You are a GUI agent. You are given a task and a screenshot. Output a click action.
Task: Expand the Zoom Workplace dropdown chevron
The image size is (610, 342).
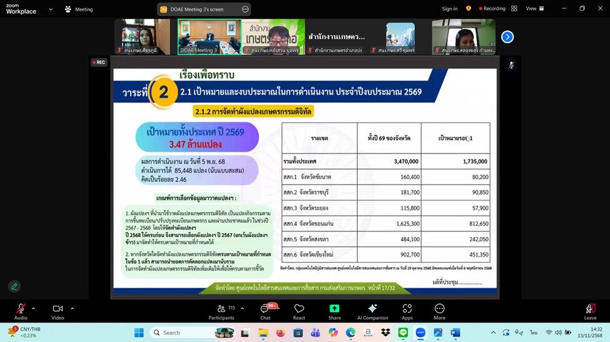(x=51, y=9)
